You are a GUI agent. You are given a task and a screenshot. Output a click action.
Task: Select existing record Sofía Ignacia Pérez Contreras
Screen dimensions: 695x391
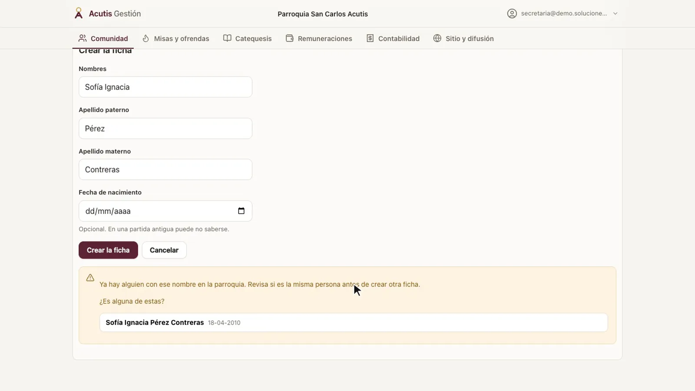(x=354, y=323)
